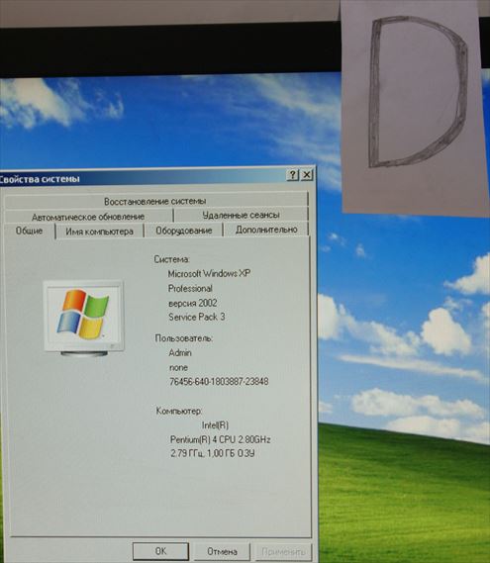Screen dimensions: 490x563
Task: Switch to Автоматическое обновление tab
Action: click(88, 217)
